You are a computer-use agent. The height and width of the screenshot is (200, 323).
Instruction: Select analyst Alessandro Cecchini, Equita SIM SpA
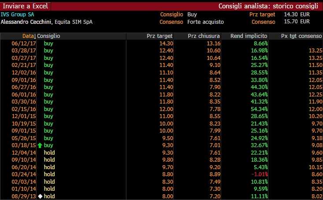pyautogui.click(x=46, y=22)
